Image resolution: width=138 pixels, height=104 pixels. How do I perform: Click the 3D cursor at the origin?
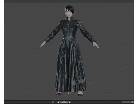coord(70,93)
